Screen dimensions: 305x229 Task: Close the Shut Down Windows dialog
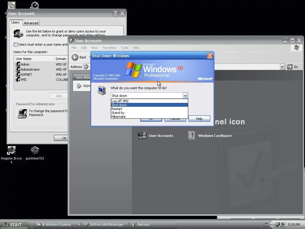coord(210,56)
